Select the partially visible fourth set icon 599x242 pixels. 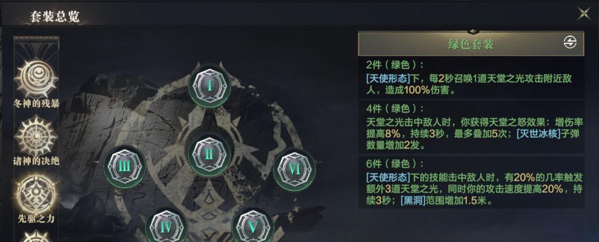coord(36,237)
